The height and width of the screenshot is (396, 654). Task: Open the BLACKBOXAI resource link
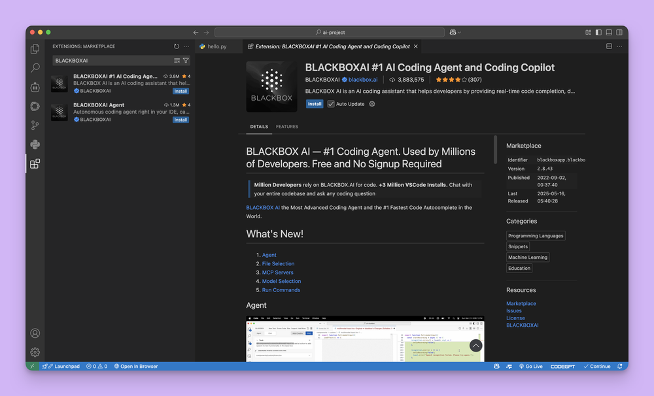tap(522, 325)
